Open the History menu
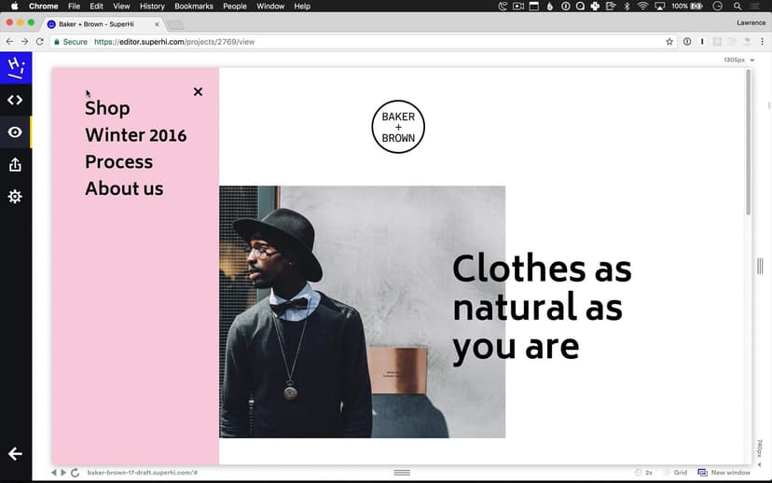The height and width of the screenshot is (483, 772). 152,7
